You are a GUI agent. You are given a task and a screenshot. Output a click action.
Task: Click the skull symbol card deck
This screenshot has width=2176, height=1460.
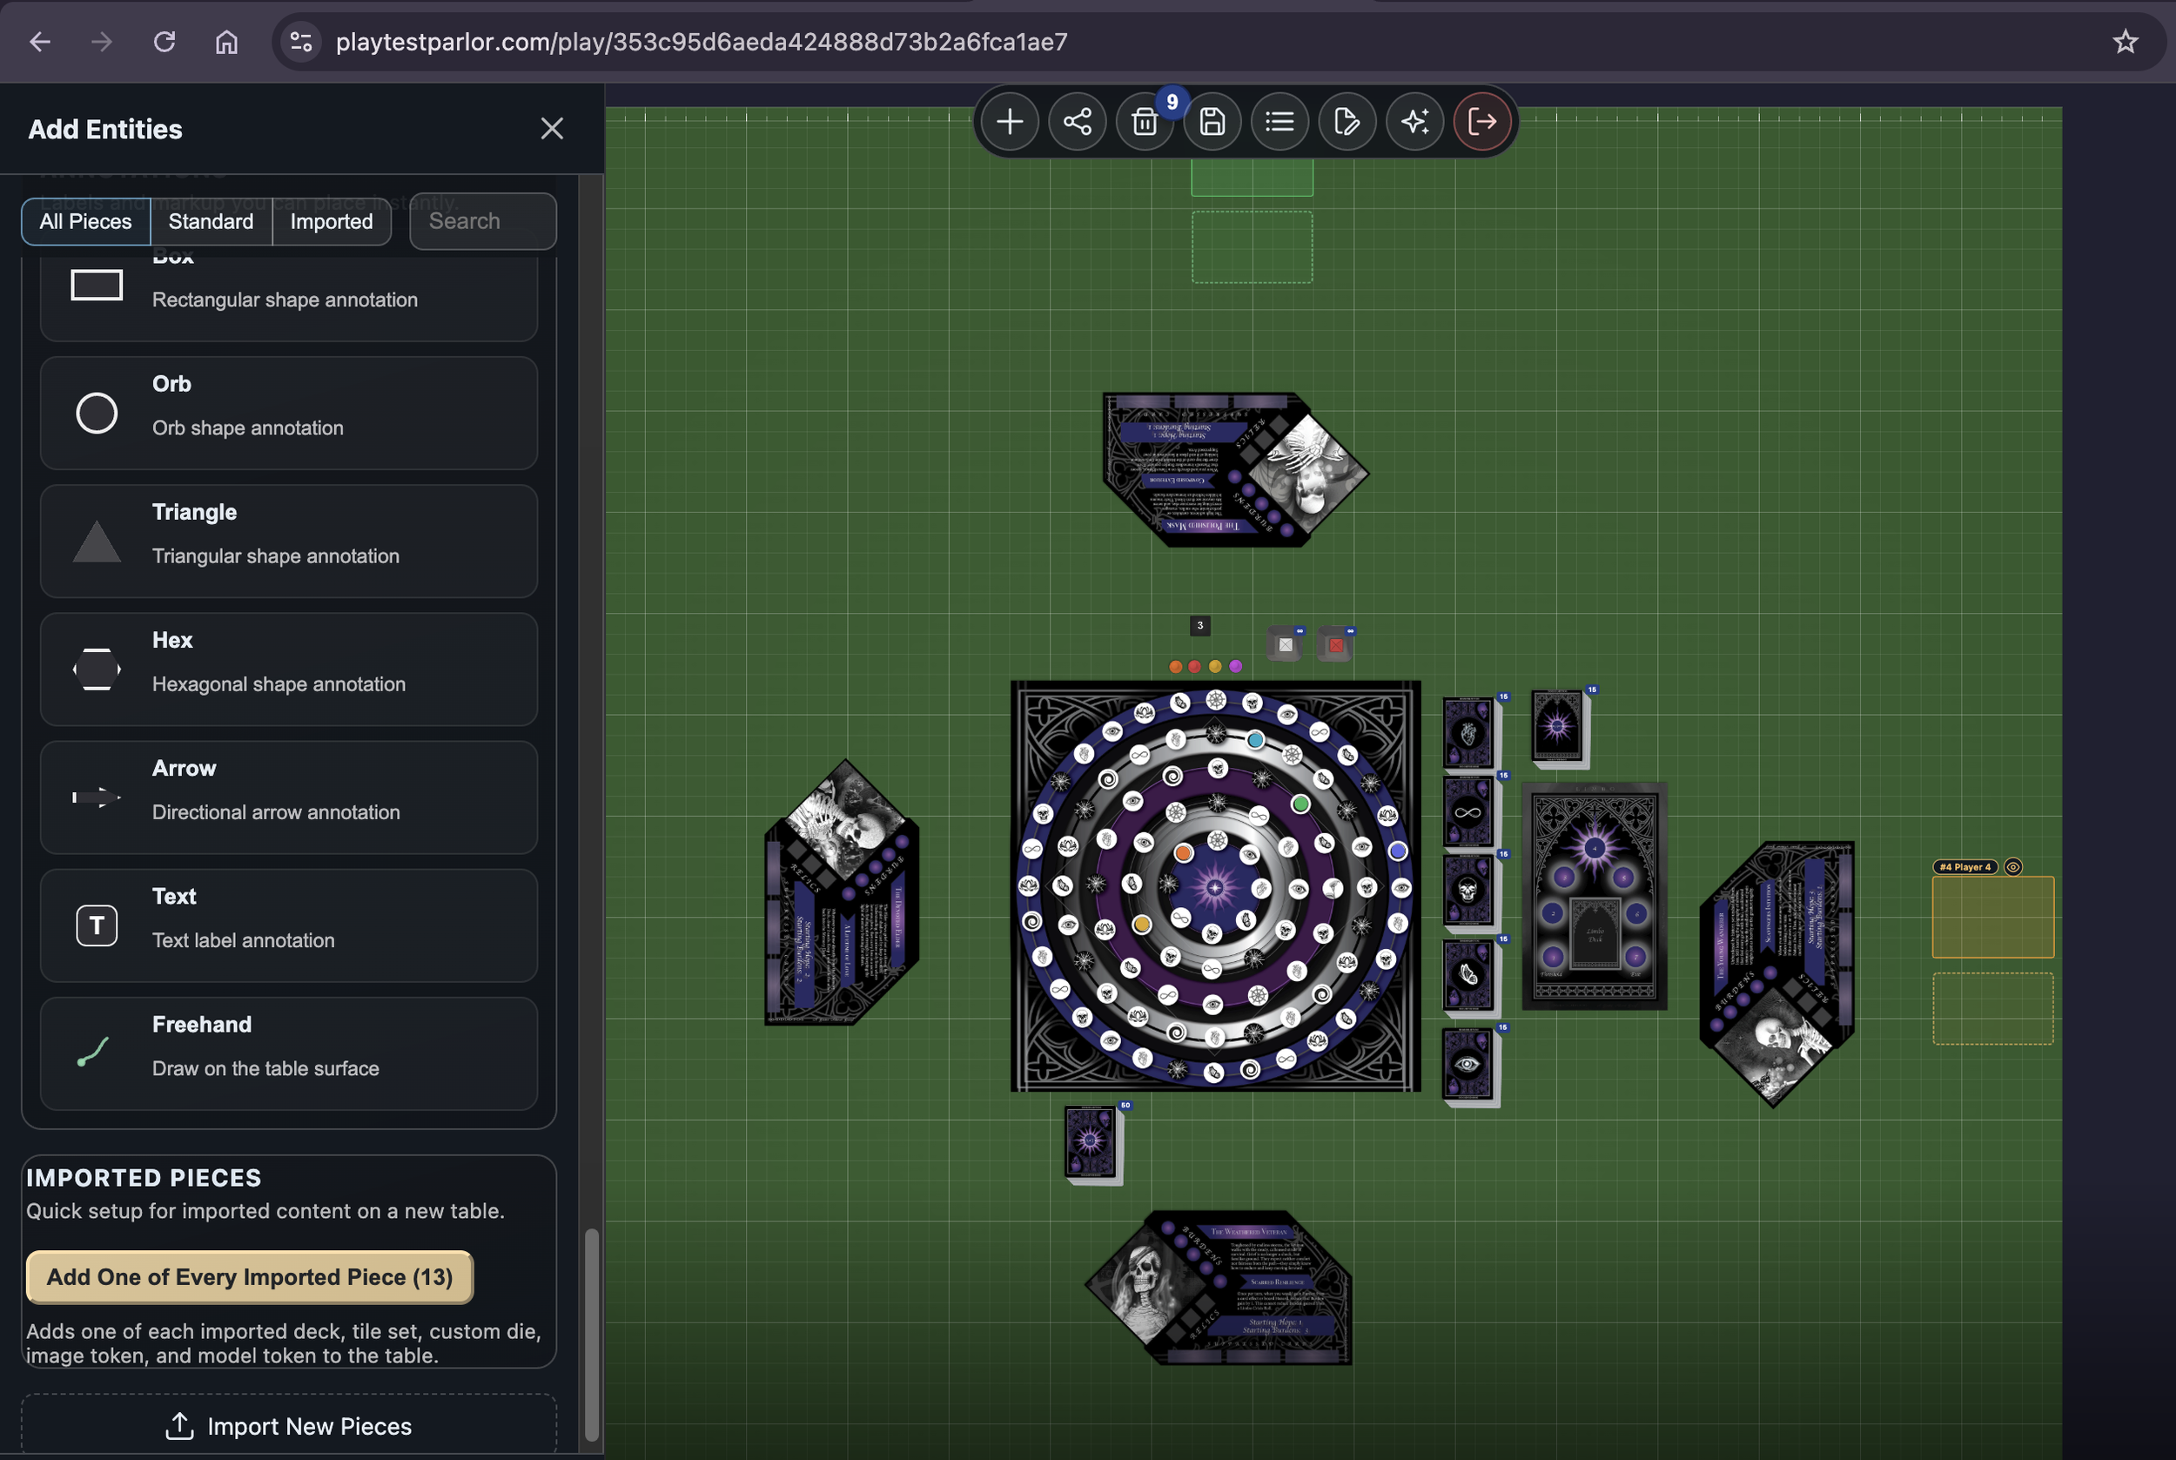click(x=1468, y=892)
